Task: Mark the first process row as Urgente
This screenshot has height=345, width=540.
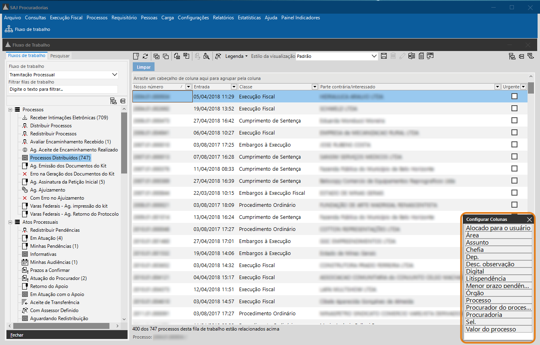Action: tap(514, 96)
